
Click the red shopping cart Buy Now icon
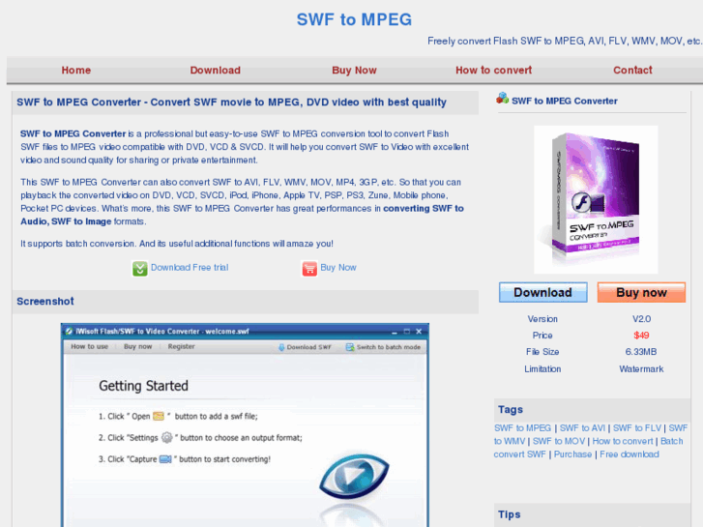click(309, 268)
